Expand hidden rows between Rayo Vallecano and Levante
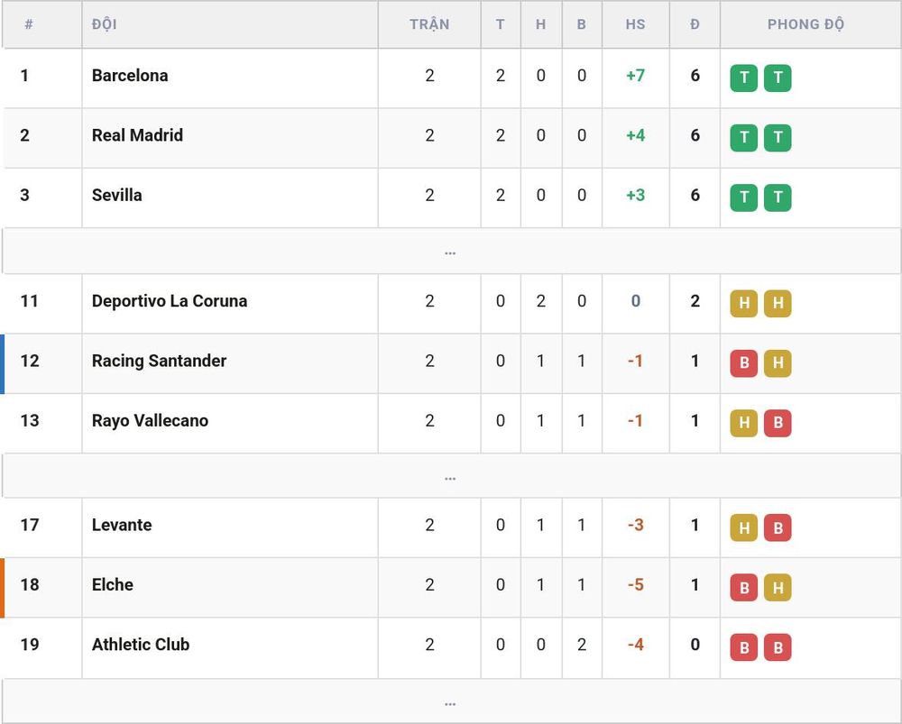Viewport: 902px width, 724px height. pos(450,476)
